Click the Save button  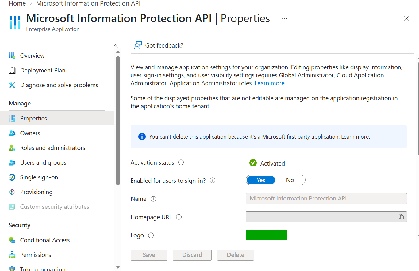tap(149, 255)
